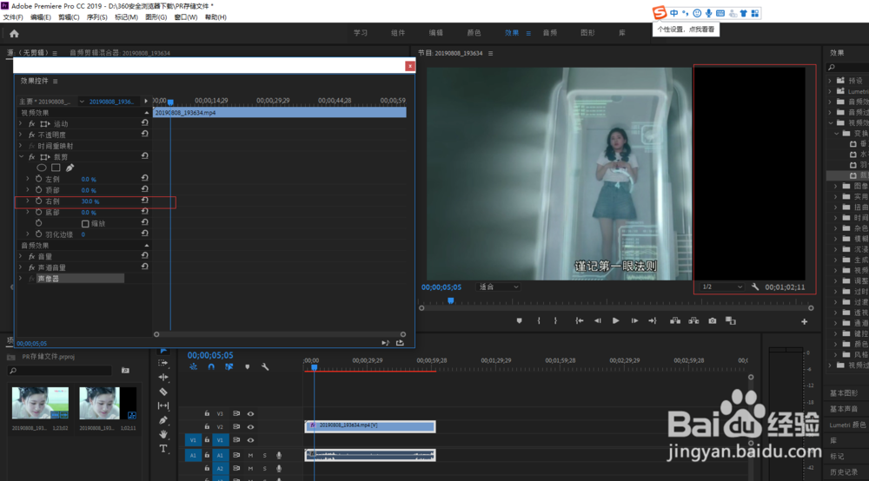Image resolution: width=869 pixels, height=481 pixels.
Task: Mark In point in Program Monitor
Action: [x=539, y=321]
